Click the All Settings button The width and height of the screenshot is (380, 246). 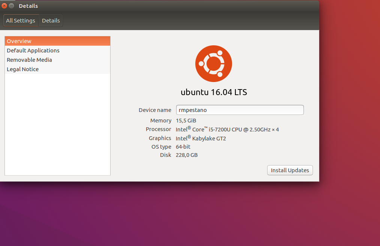(x=21, y=21)
